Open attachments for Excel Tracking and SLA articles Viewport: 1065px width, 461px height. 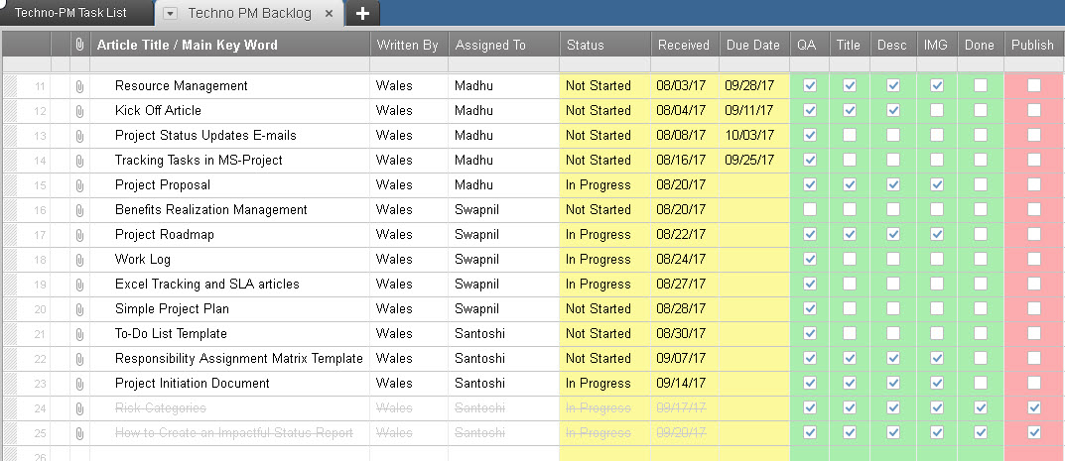[x=79, y=285]
